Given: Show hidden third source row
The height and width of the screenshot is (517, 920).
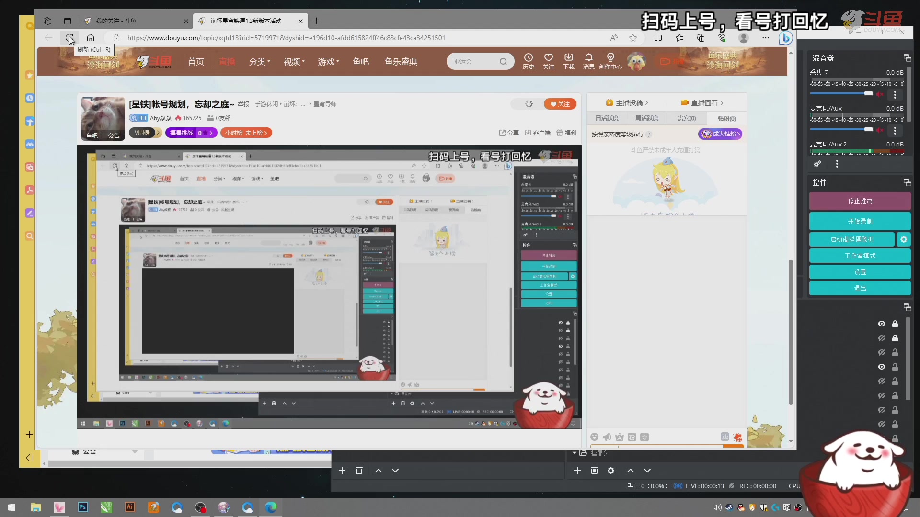Looking at the screenshot, I should [x=881, y=353].
